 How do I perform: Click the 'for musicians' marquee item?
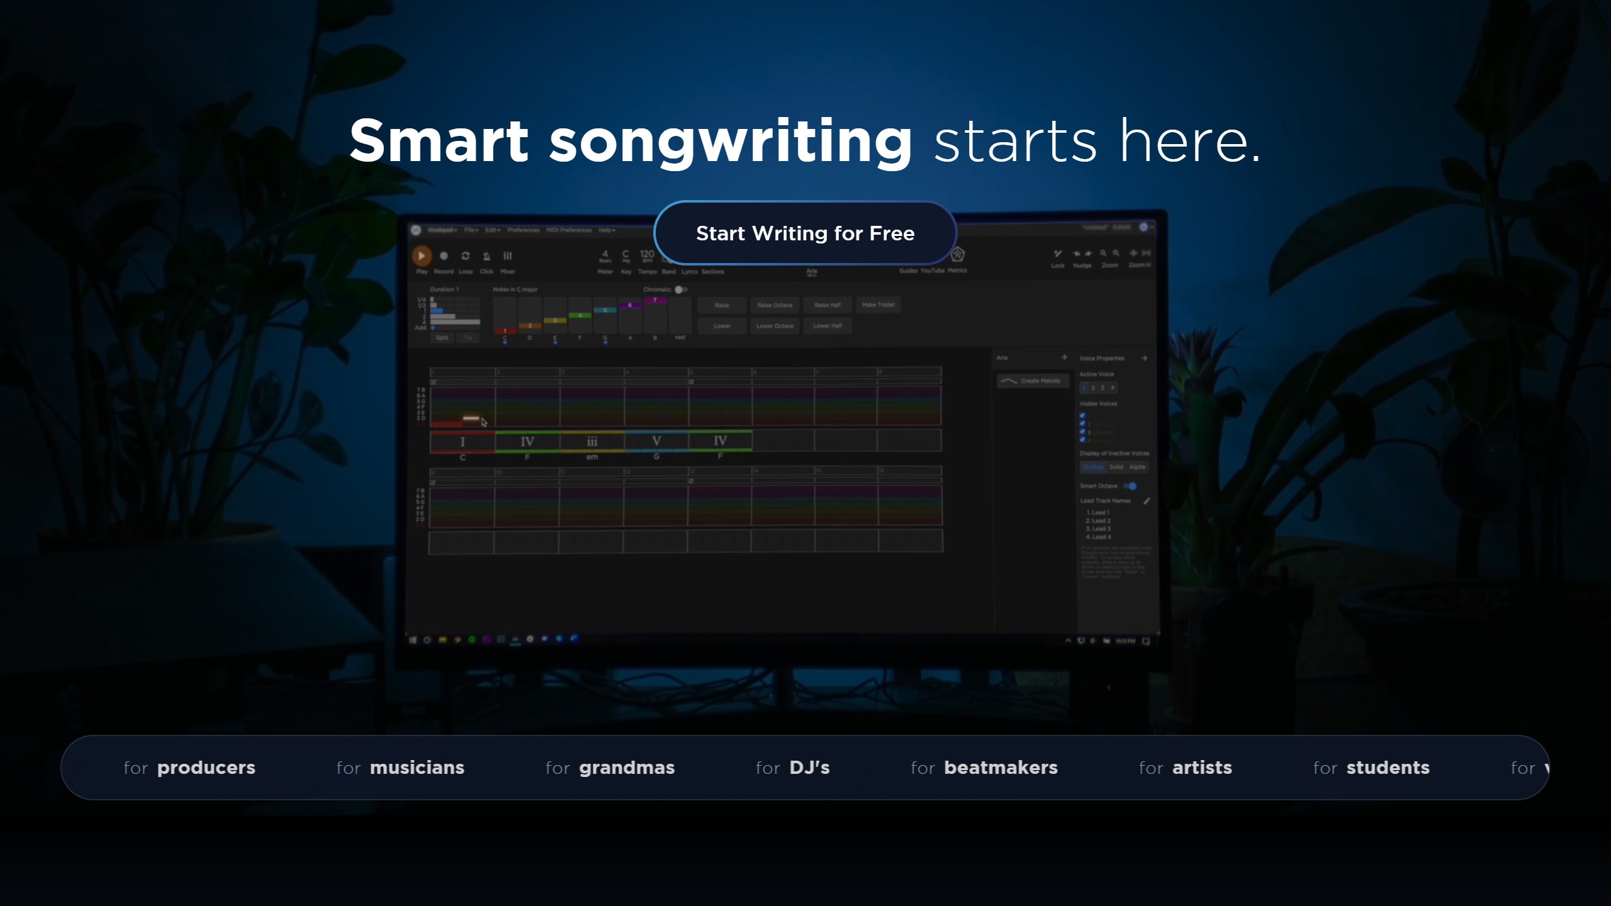(400, 768)
